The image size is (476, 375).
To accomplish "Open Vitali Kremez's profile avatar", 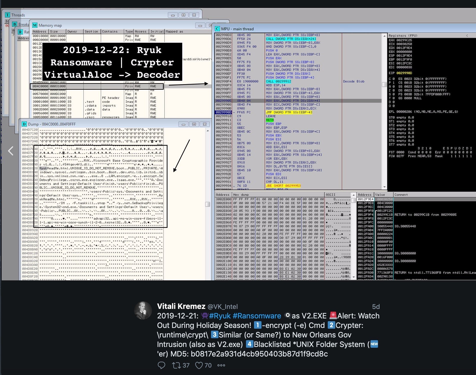I will coord(143,310).
